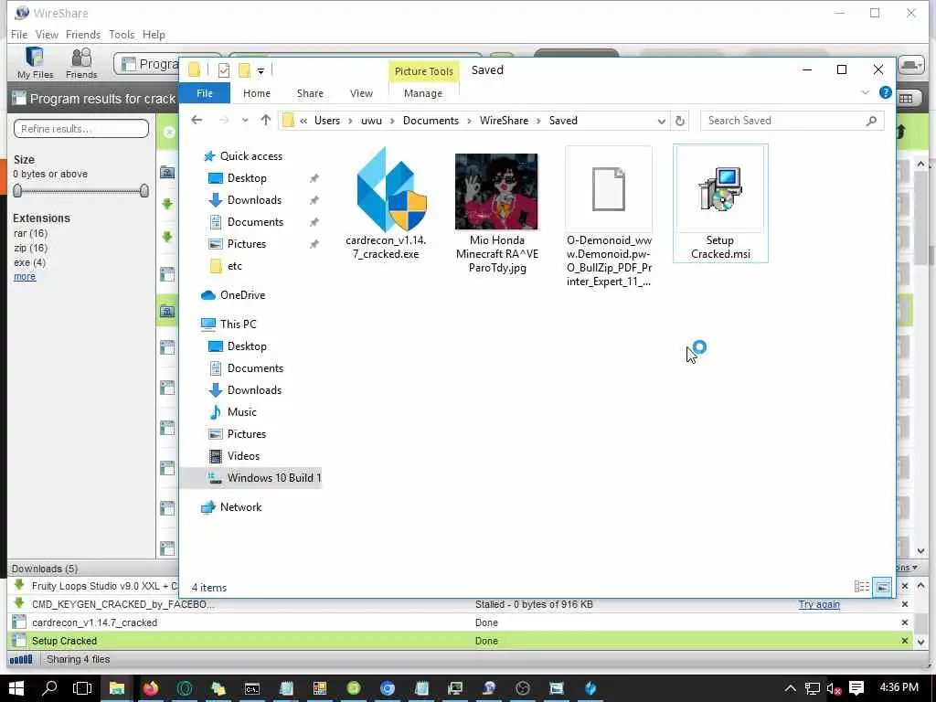Click Properties icon in Explorer quick toolbar
Viewport: 936px width, 702px height.
tap(224, 70)
